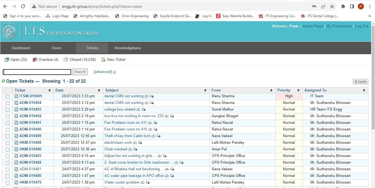Open Chrome's three-dot menu
This screenshot has height=188, width=375.
[370, 6]
